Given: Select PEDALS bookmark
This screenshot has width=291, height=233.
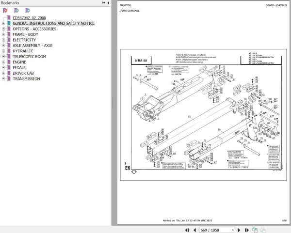Looking at the screenshot, I should (19, 68).
